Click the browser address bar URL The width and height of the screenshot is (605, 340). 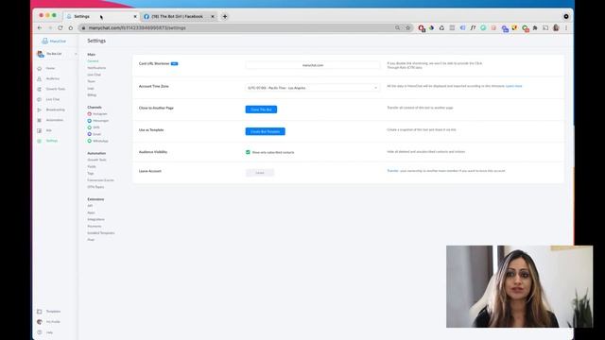[137, 27]
